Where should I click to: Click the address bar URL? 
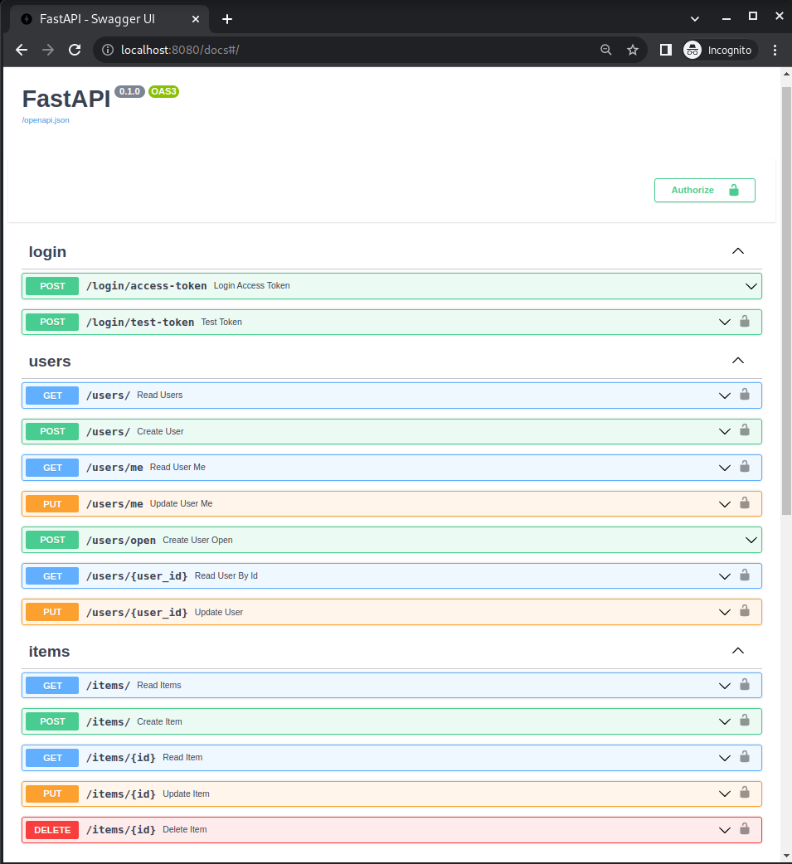[180, 50]
